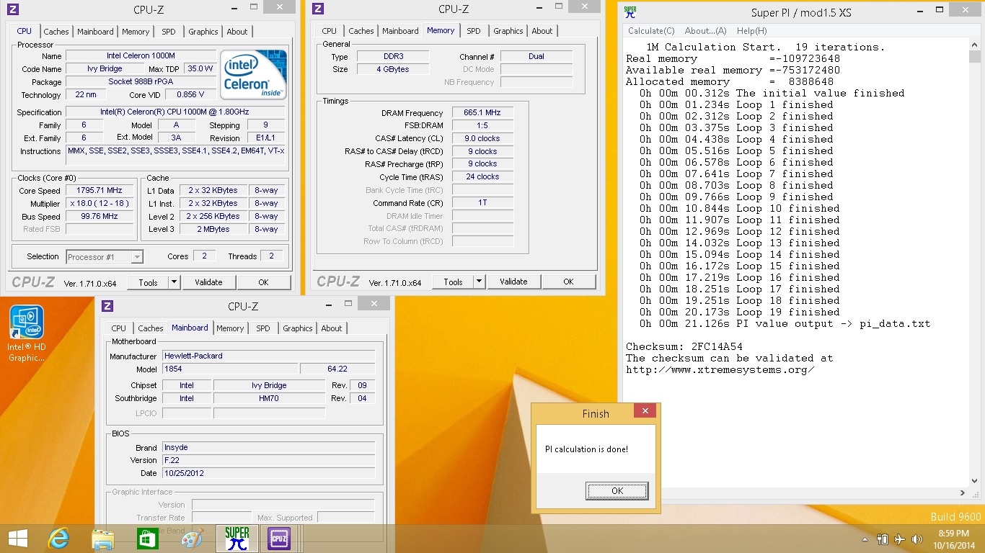This screenshot has height=553, width=985.
Task: Click the Multiplier value x 18.0 ( 12 - 18 )
Action: coord(100,204)
